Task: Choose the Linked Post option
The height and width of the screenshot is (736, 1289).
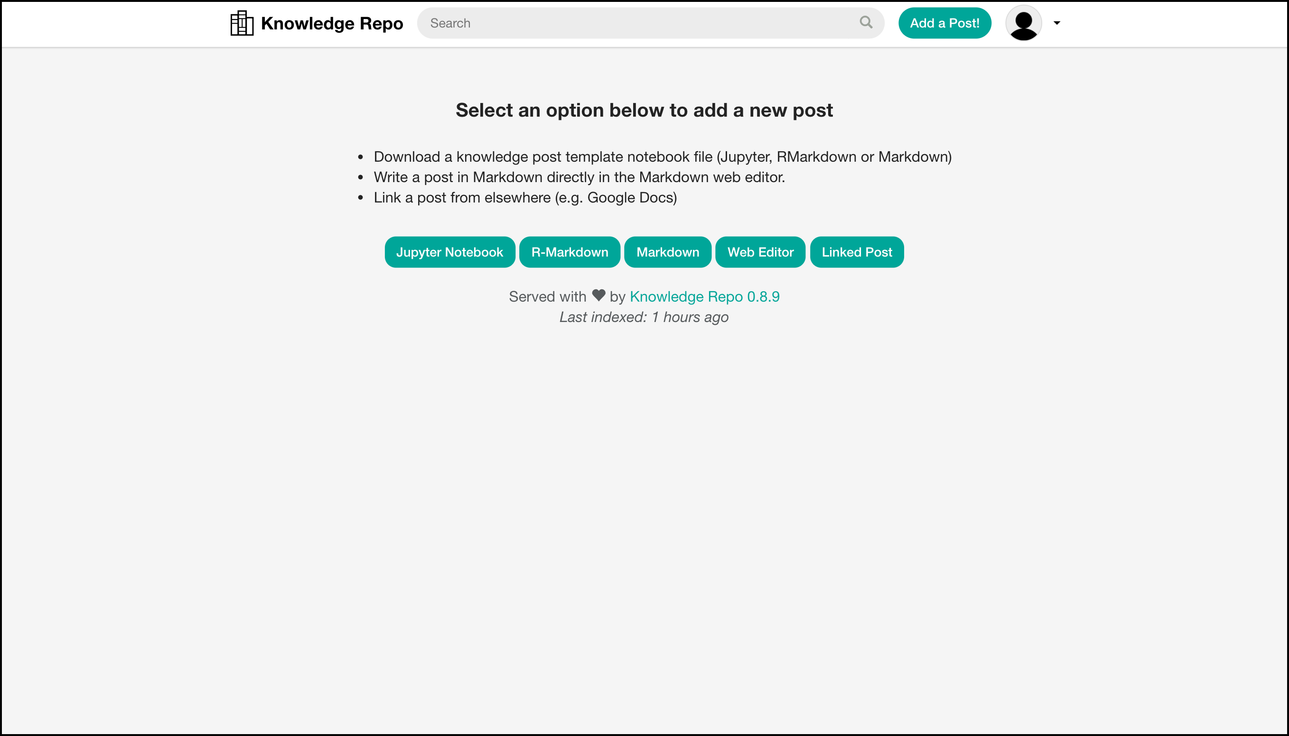Action: (857, 252)
